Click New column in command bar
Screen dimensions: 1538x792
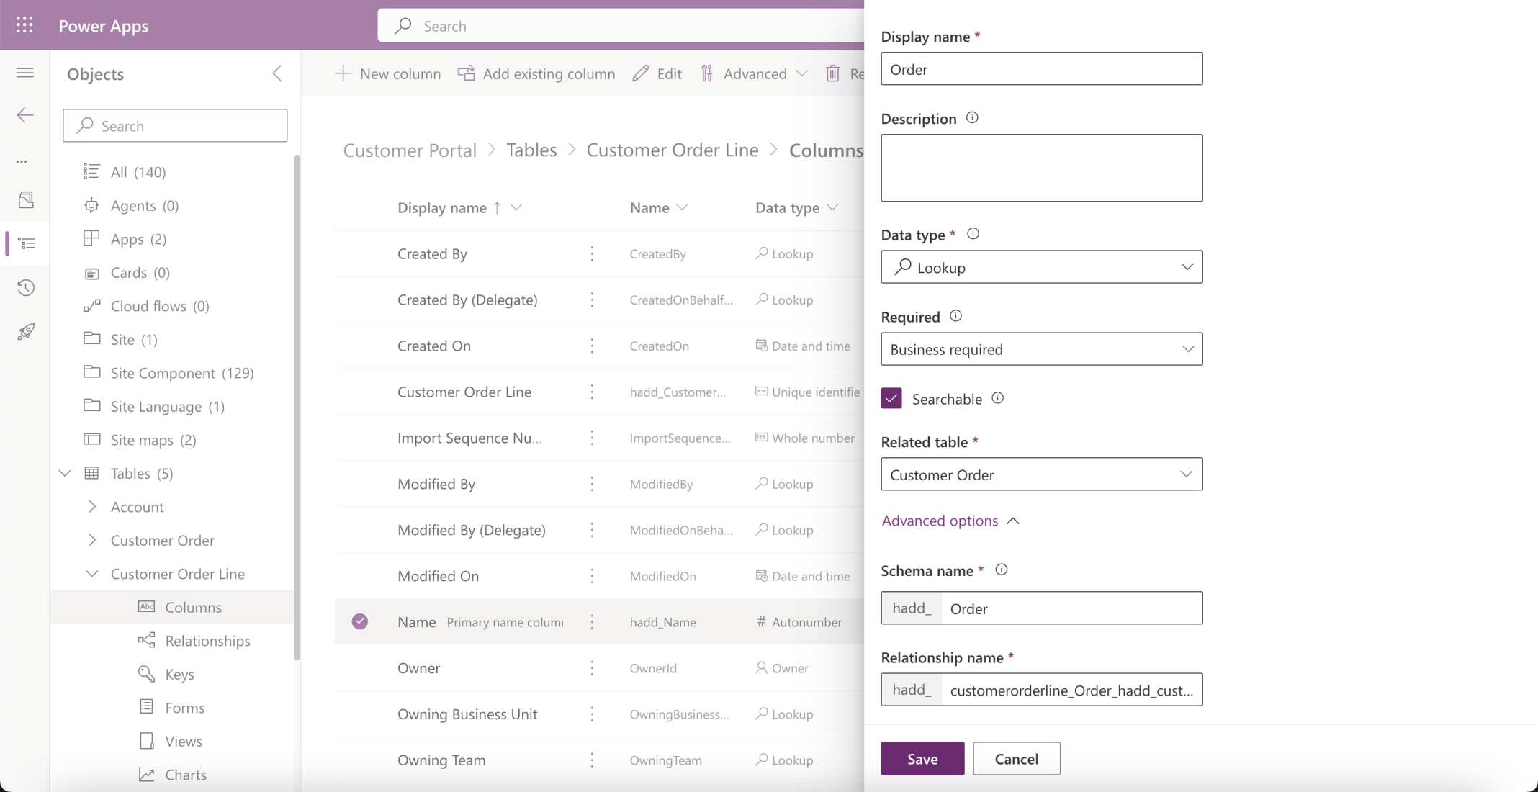coord(387,73)
